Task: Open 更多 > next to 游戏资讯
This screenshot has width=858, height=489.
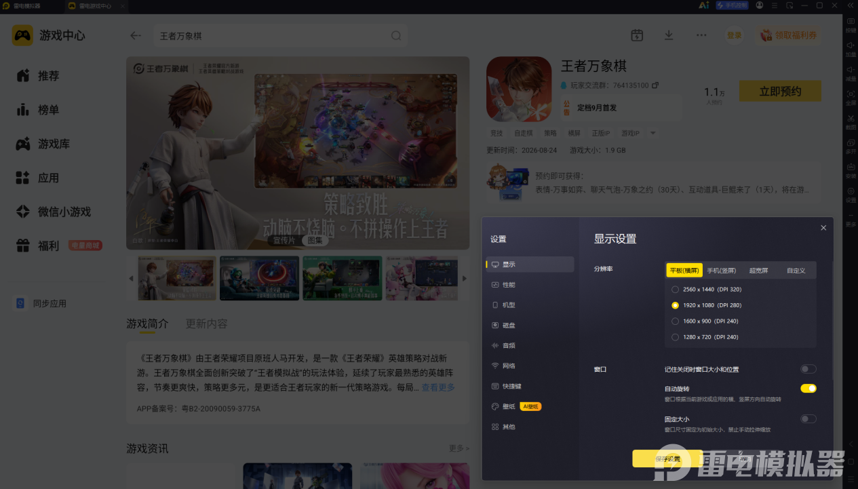Action: (459, 448)
